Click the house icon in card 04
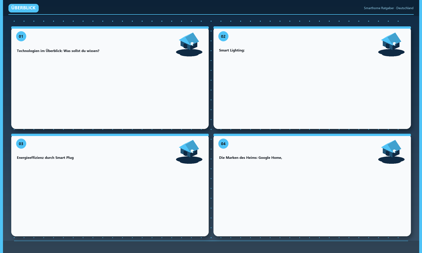The height and width of the screenshot is (253, 422). coord(391,151)
